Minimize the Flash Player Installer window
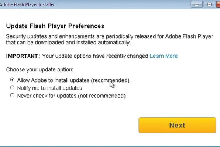 197,5
